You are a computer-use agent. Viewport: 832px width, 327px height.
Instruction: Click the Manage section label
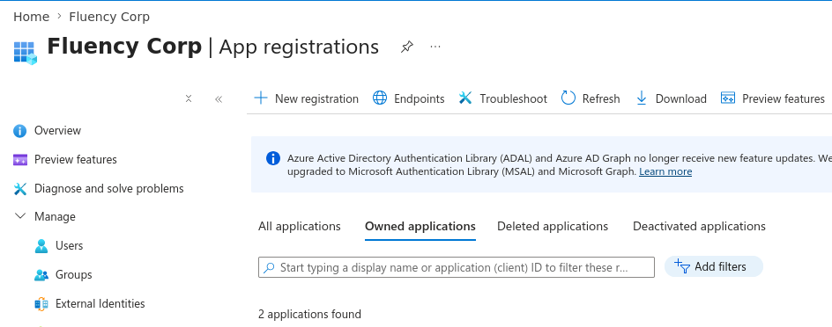tap(55, 216)
